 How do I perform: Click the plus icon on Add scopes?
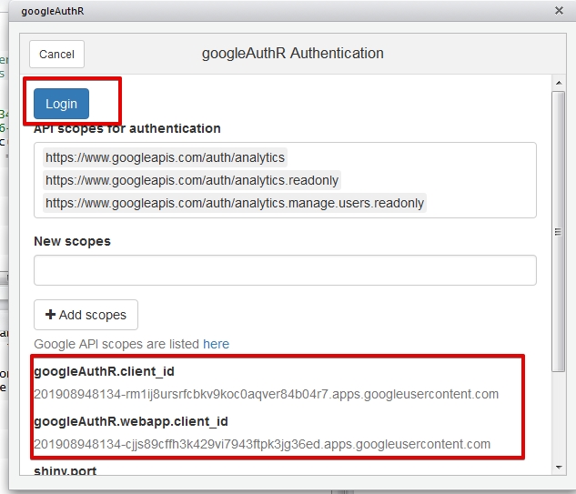(50, 315)
